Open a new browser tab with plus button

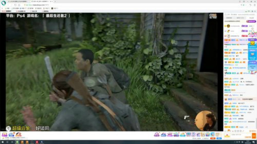point(55,1)
